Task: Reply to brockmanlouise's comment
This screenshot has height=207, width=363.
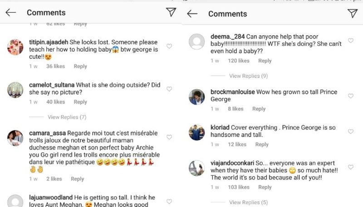Action: 259,109
